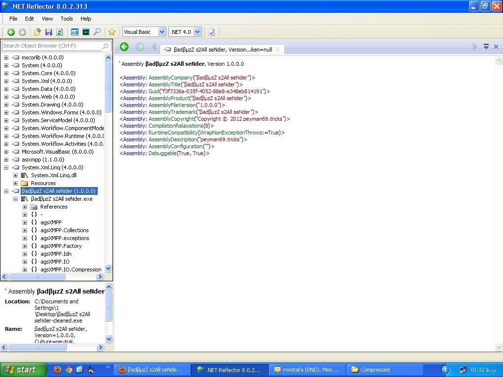Open the .NET 4.0 framework dropdown
This screenshot has width=503, height=377.
[x=197, y=32]
